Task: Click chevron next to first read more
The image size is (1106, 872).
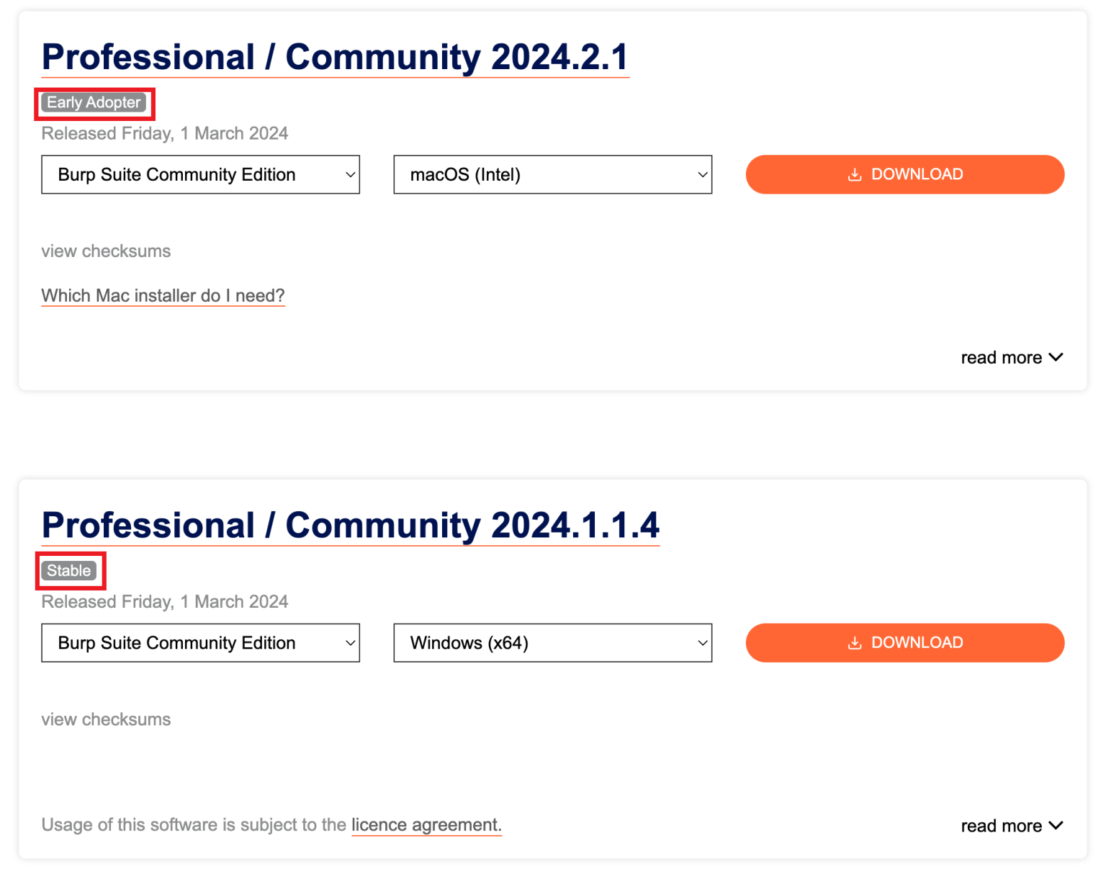Action: (x=1056, y=357)
